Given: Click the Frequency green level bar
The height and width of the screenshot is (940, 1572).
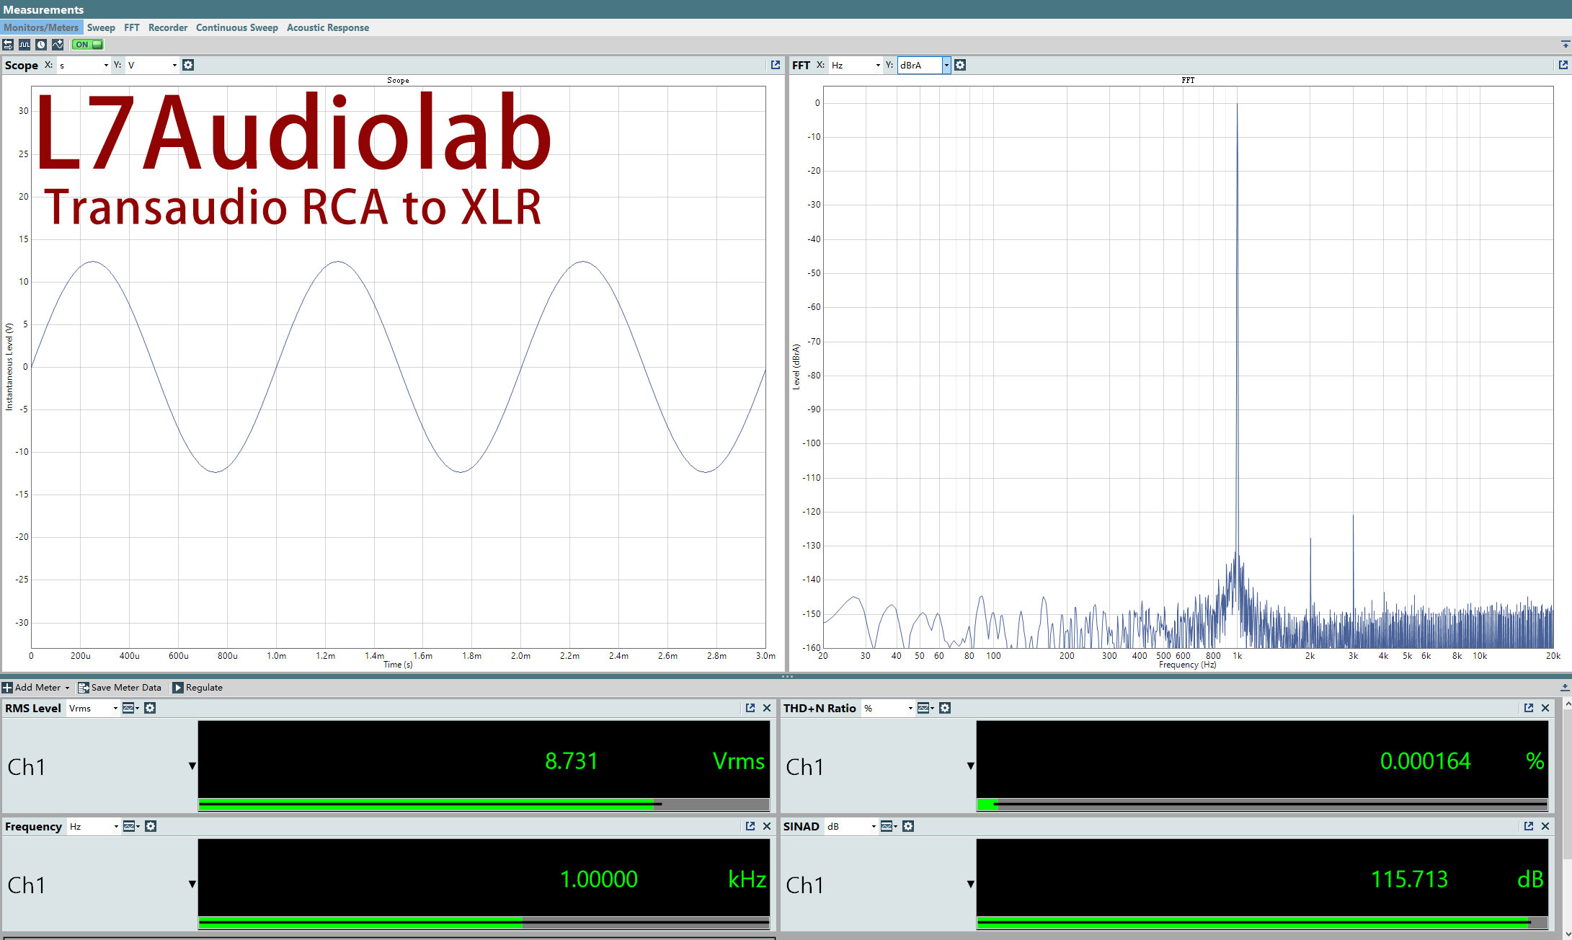Looking at the screenshot, I should (x=484, y=922).
